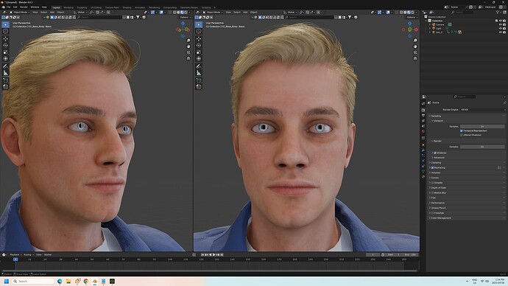
Task: Click Options button in left viewport
Action: pyautogui.click(x=184, y=17)
